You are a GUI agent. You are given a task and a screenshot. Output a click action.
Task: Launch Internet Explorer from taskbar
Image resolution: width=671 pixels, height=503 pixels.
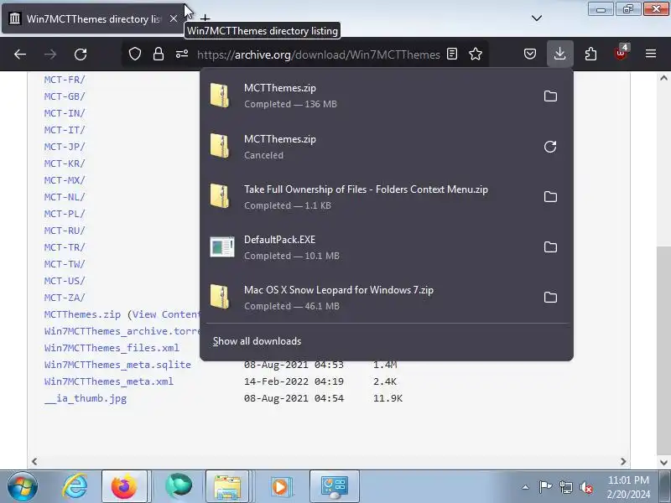point(75,486)
